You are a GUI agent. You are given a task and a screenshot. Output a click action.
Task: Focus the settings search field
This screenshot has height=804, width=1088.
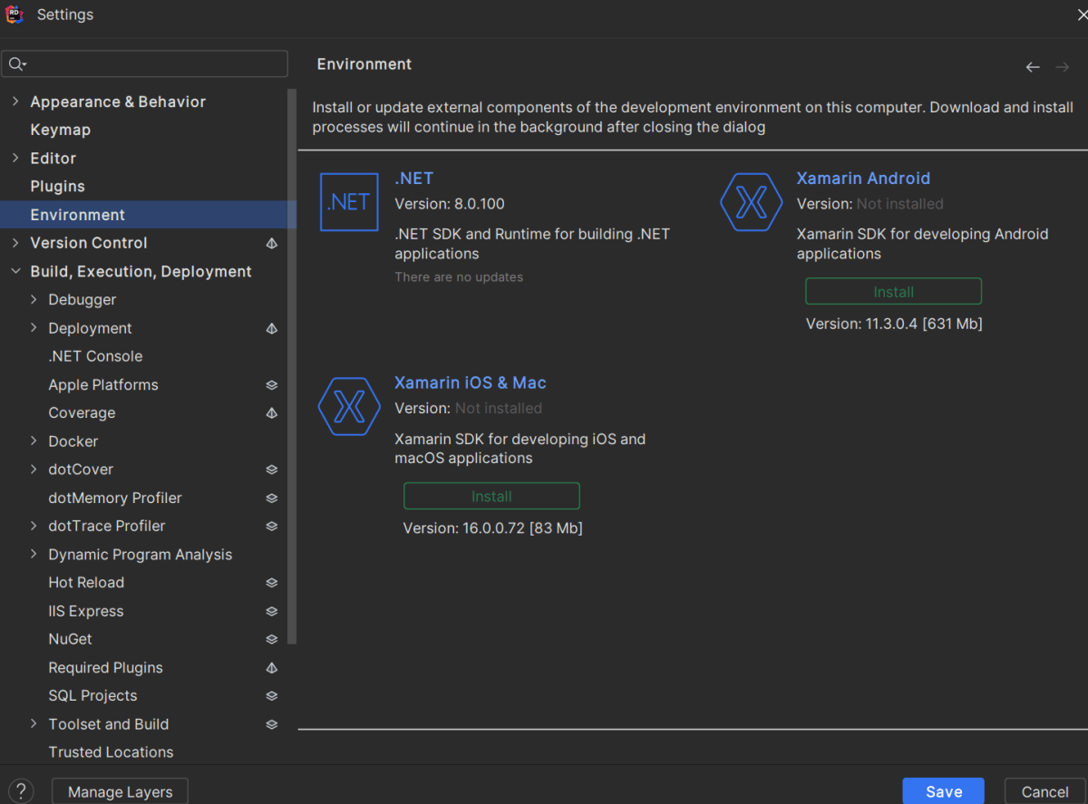tap(145, 63)
